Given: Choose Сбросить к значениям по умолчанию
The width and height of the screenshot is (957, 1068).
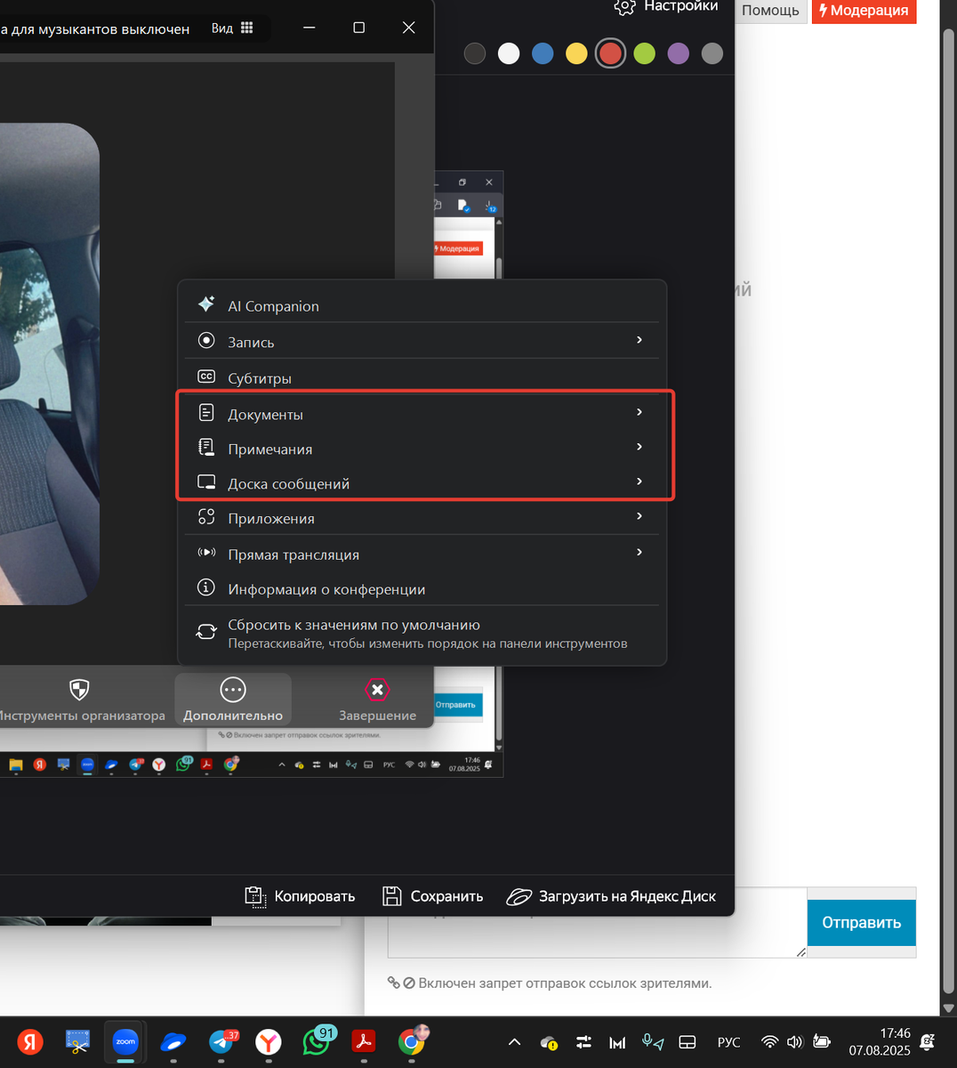Looking at the screenshot, I should click(x=422, y=633).
